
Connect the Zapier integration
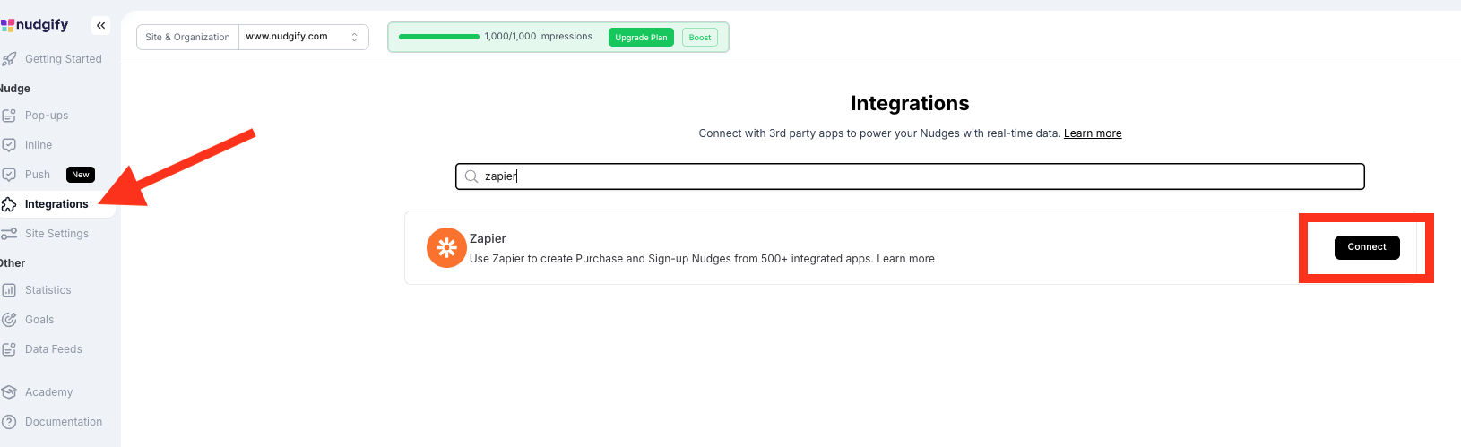click(1367, 247)
